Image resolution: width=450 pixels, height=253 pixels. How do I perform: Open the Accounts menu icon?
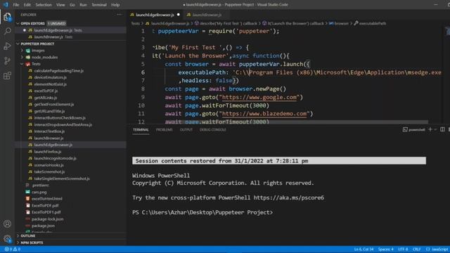7,223
